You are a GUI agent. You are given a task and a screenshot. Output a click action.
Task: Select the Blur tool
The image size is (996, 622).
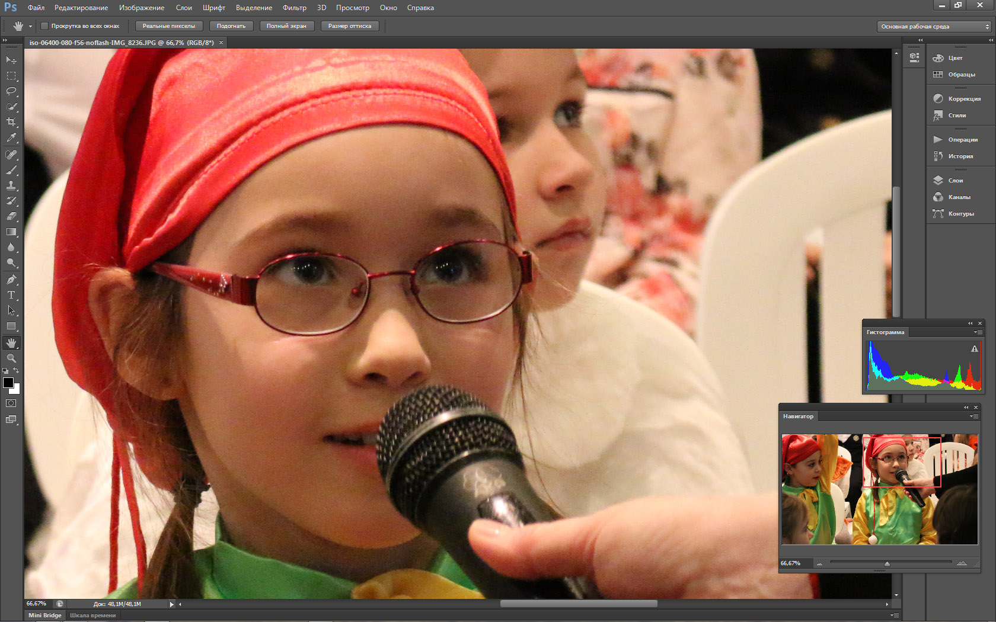11,247
